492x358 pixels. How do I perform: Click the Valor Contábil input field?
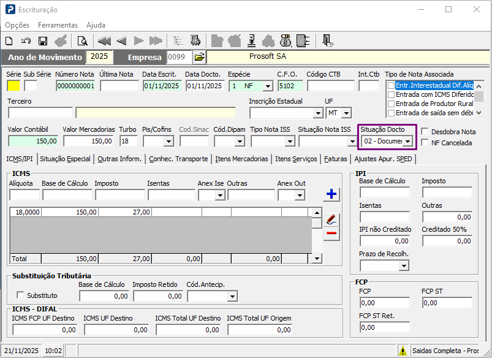pos(33,141)
